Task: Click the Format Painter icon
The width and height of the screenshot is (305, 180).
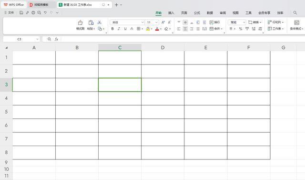Action: 80,22
